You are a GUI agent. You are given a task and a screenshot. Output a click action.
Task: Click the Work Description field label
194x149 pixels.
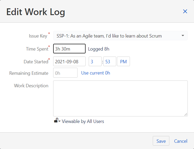click(x=31, y=86)
